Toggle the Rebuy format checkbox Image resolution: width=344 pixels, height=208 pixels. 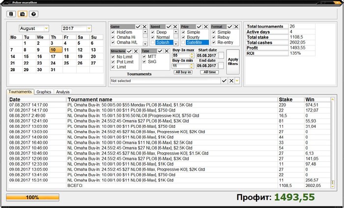[214, 37]
